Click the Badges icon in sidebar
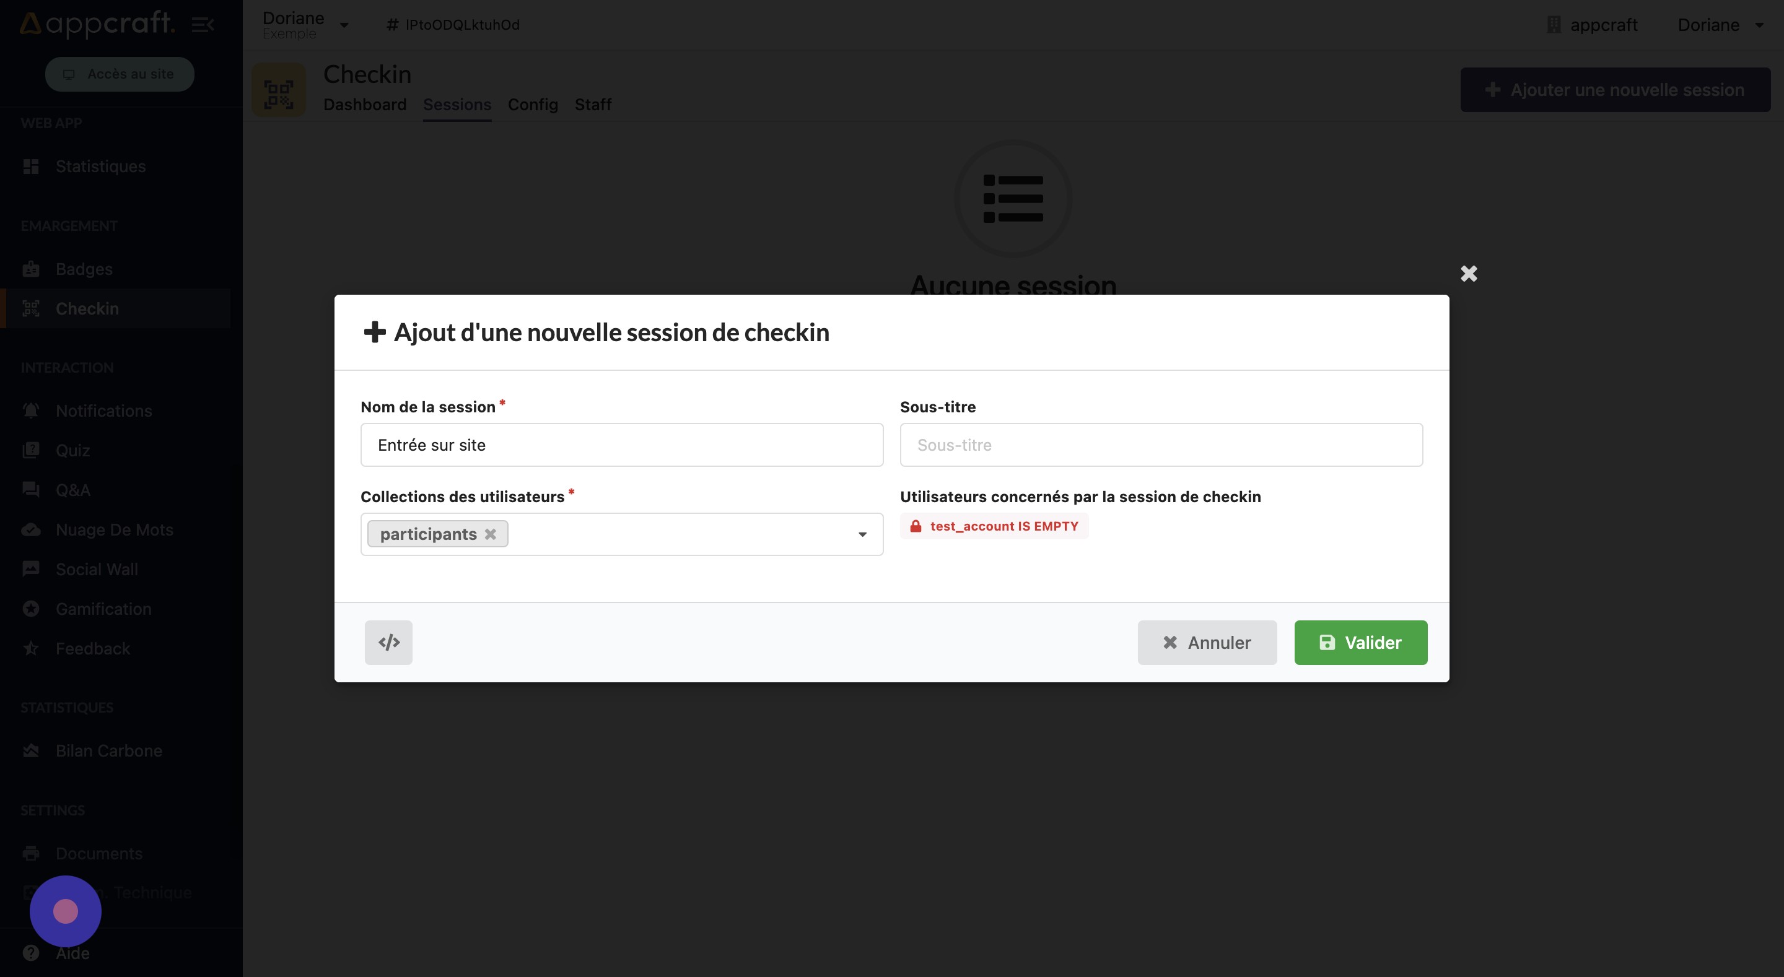Screen dimensions: 1784x977 point(30,267)
